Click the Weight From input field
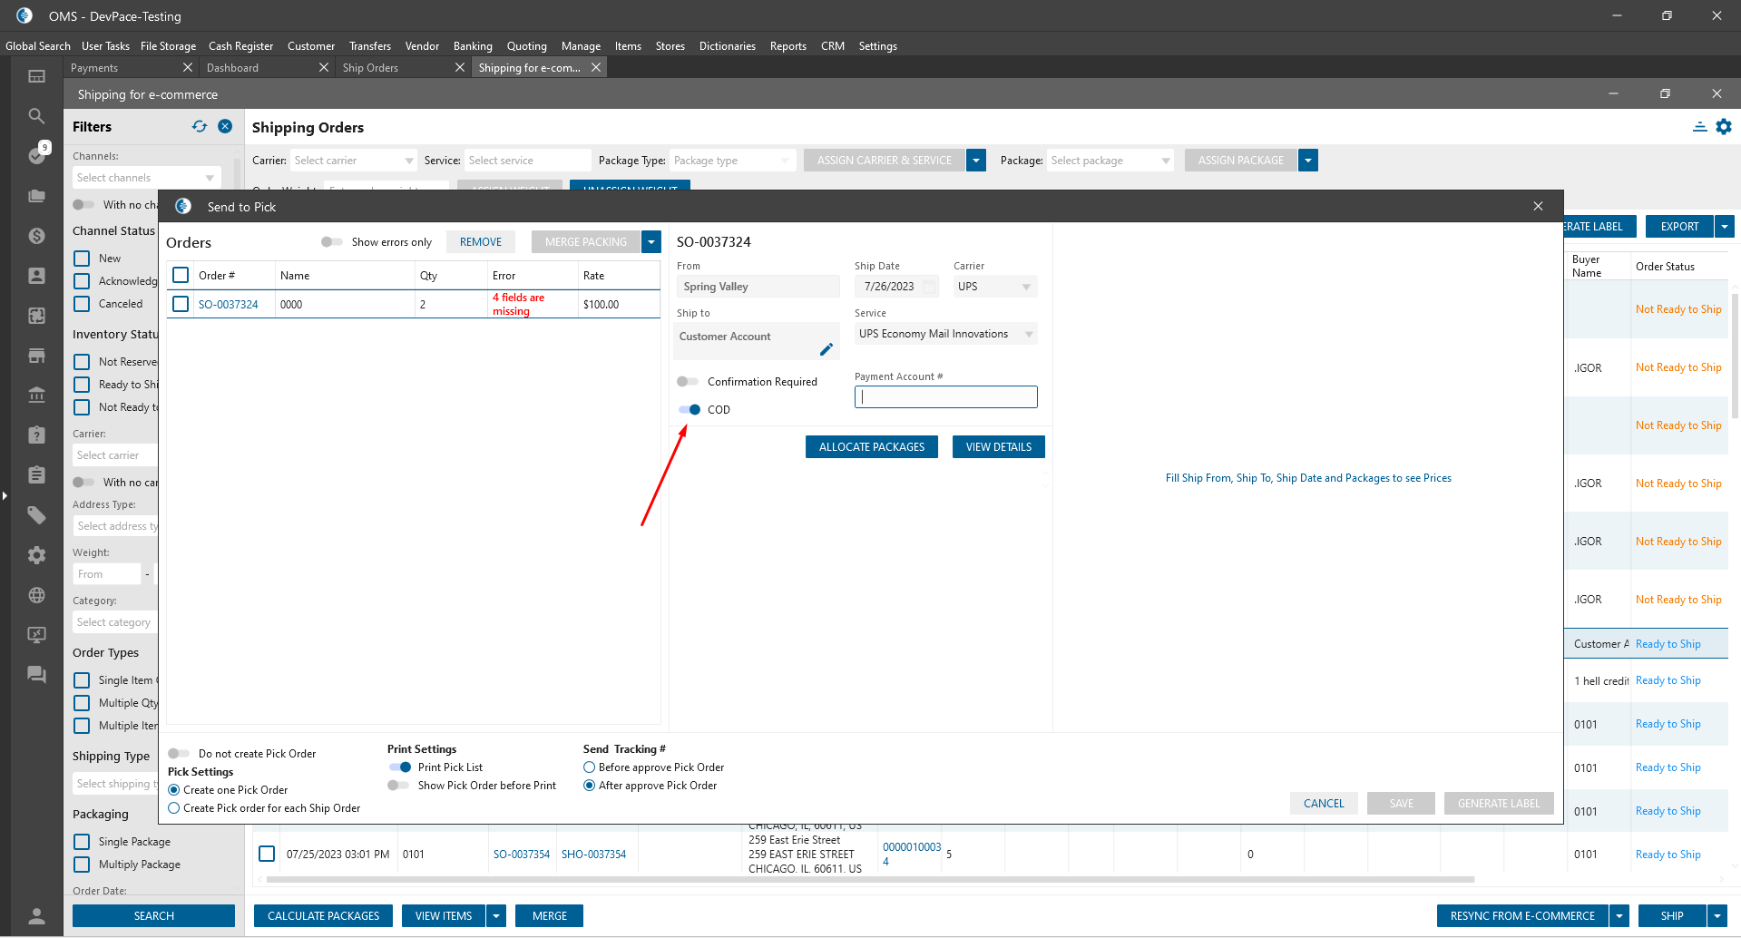 pyautogui.click(x=107, y=574)
